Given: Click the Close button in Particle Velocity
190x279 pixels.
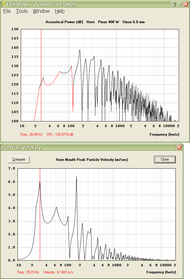Looking at the screenshot, I should [165, 159].
